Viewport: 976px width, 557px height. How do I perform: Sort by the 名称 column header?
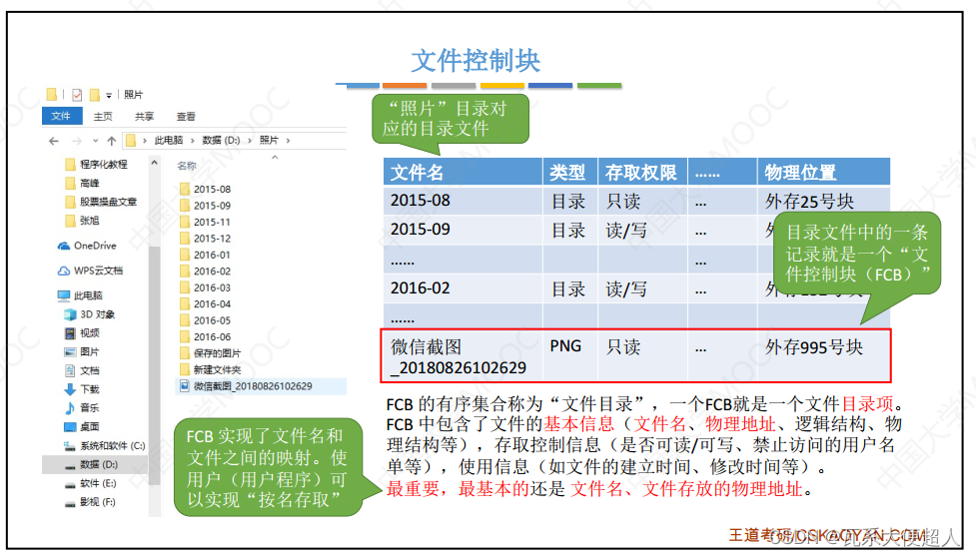pyautogui.click(x=187, y=166)
